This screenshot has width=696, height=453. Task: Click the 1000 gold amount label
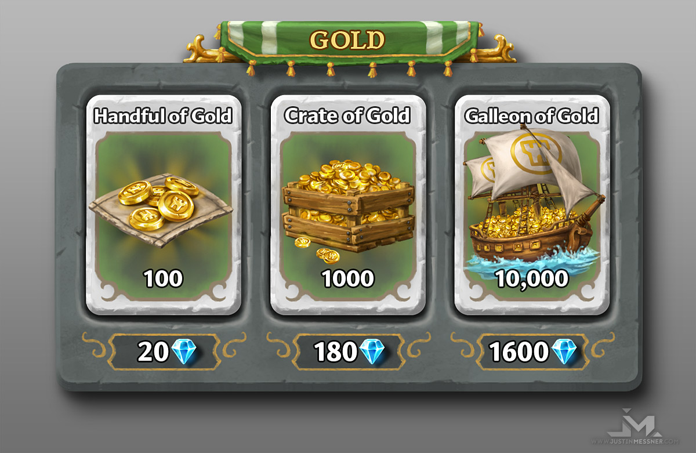click(348, 278)
